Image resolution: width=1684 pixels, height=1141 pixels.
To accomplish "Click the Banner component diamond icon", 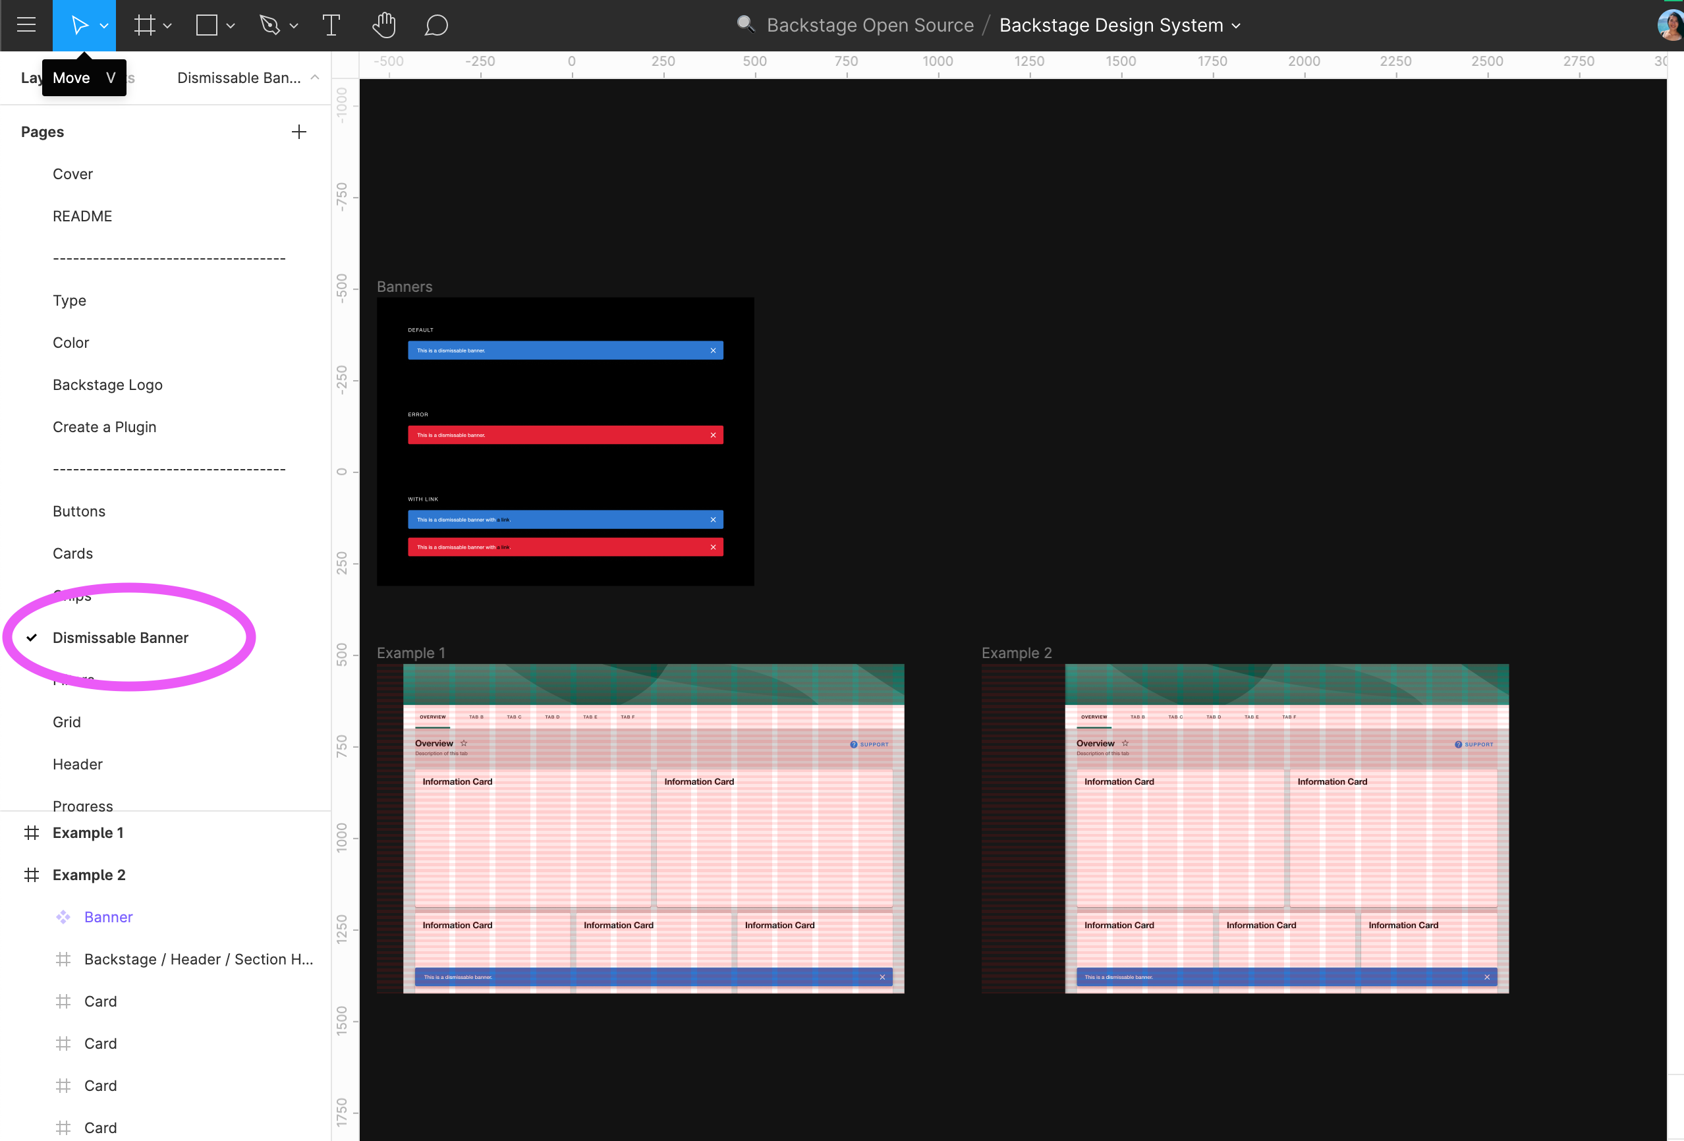I will click(x=64, y=916).
